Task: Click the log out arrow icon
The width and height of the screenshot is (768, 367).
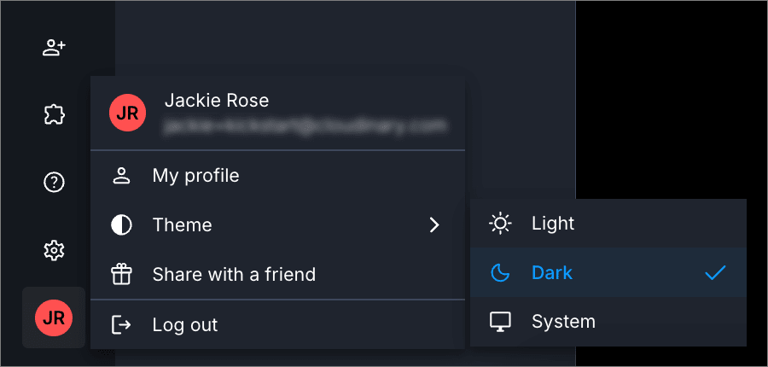Action: pos(121,325)
